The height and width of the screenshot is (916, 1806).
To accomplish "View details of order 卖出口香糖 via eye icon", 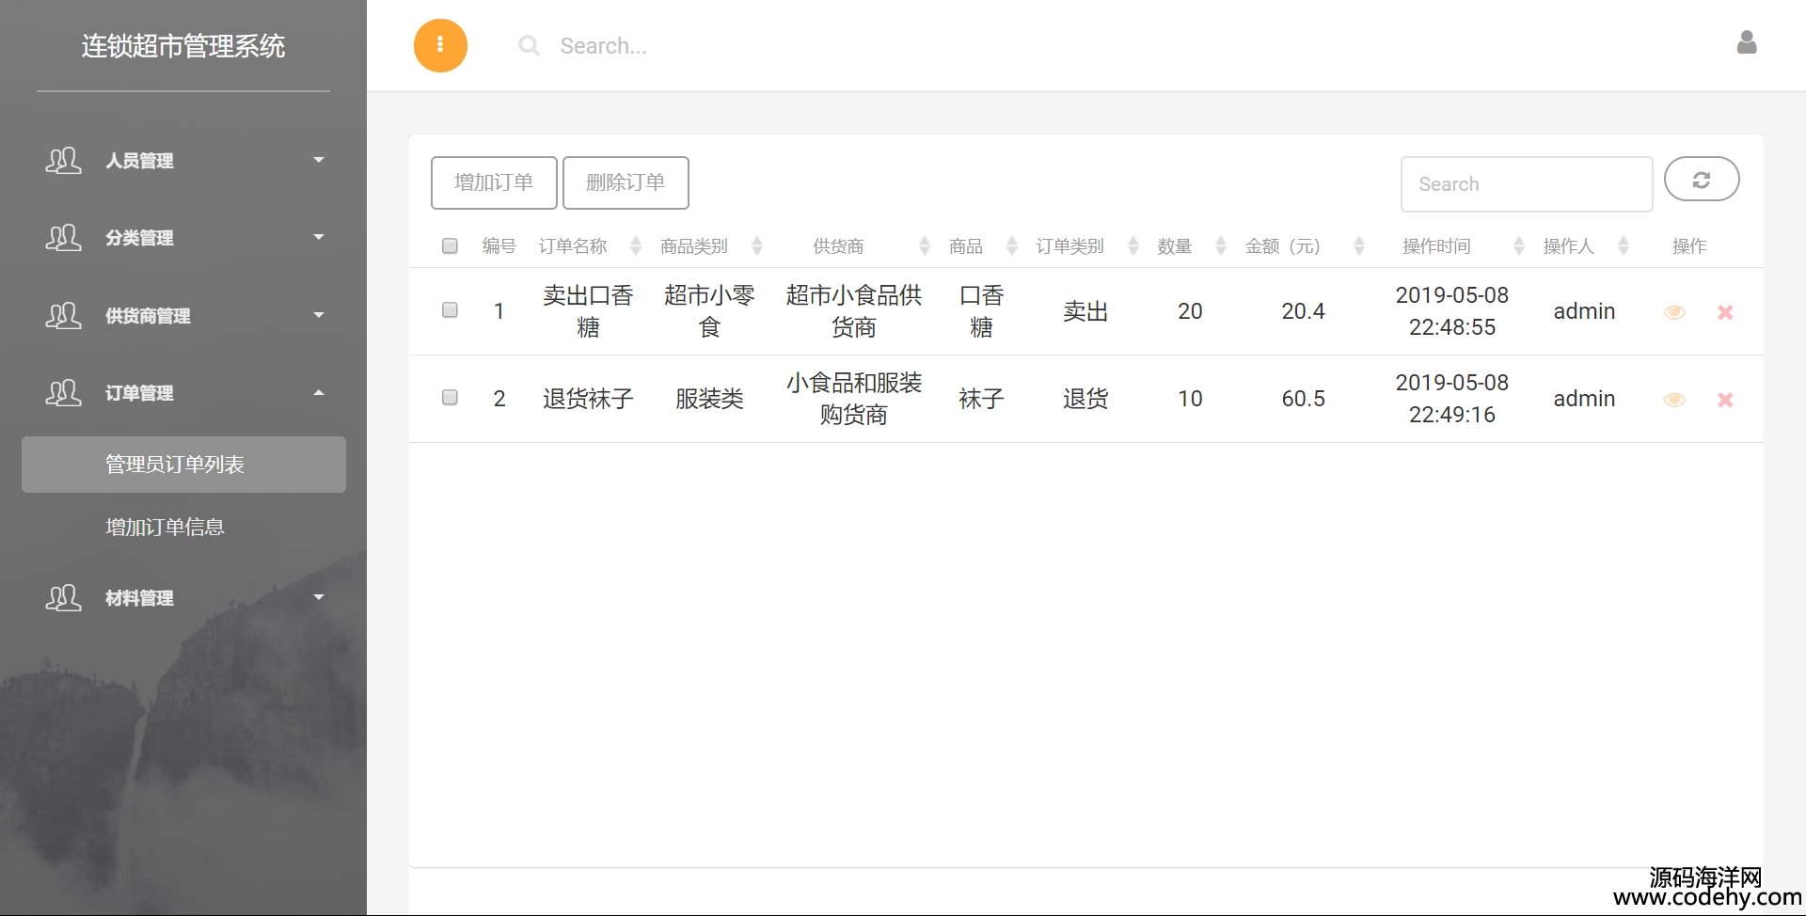I will 1673,312.
